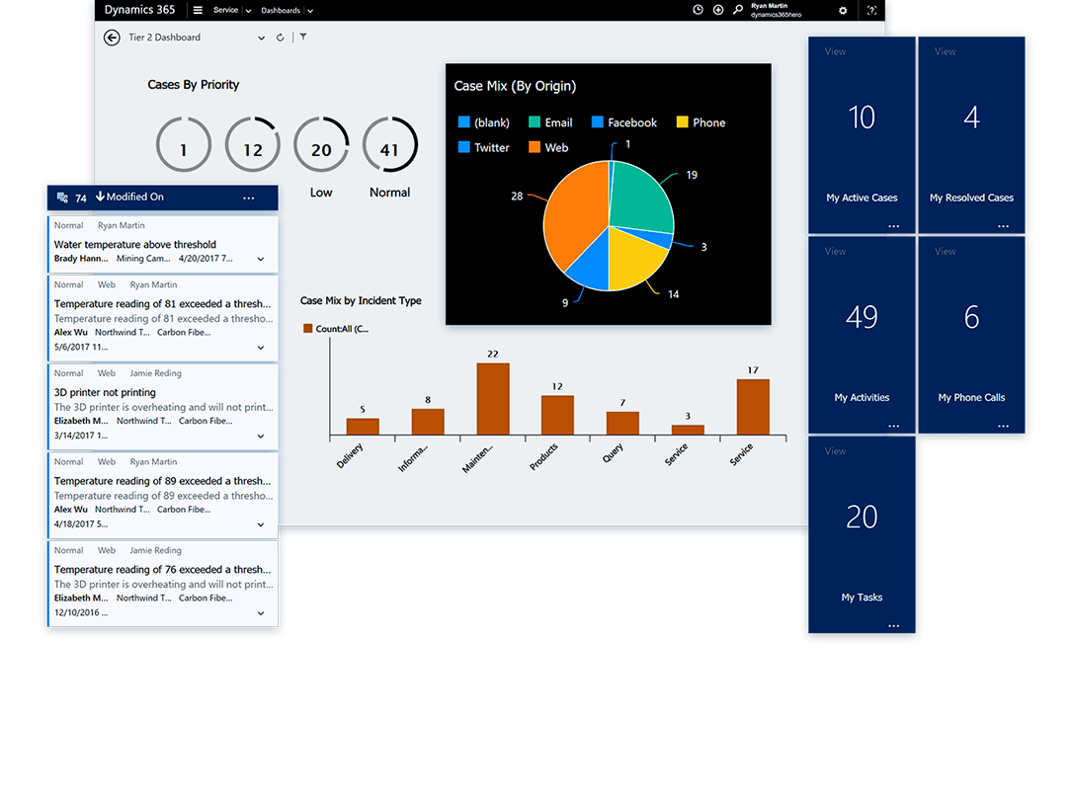Viewport: 1071px width, 802px height.
Task: Click the Maintenance bar showing 22
Action: [493, 399]
